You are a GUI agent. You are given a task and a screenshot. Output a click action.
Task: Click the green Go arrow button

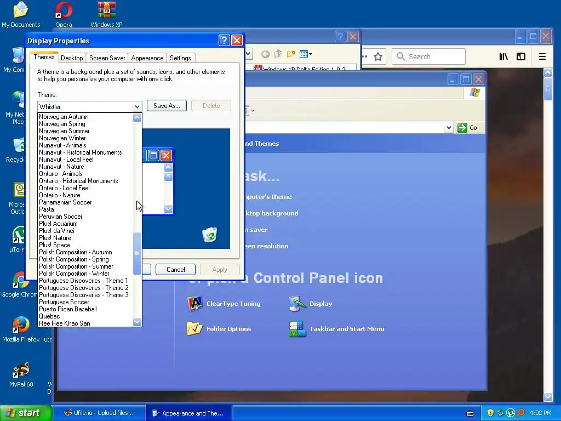[x=462, y=128]
